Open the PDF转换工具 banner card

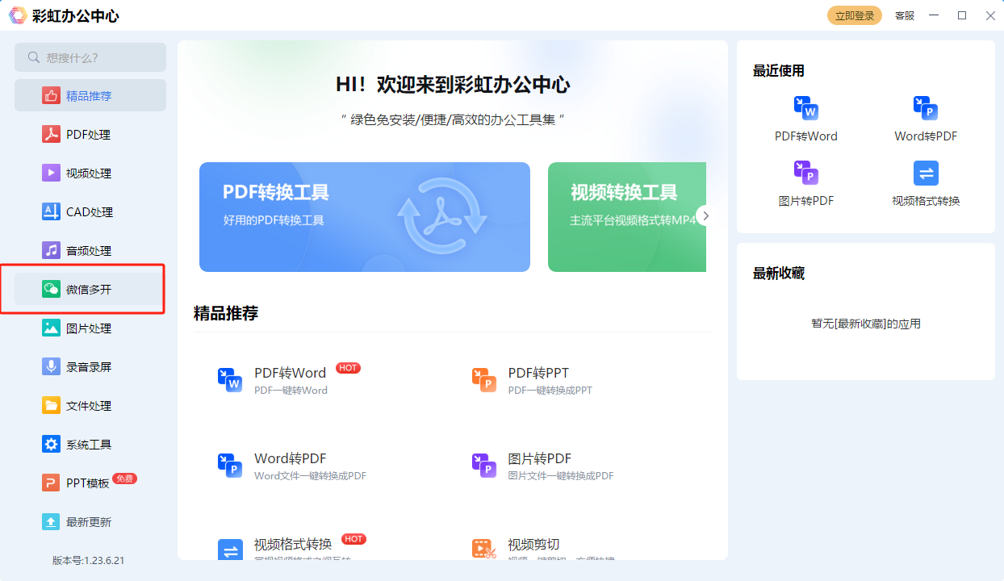point(365,217)
